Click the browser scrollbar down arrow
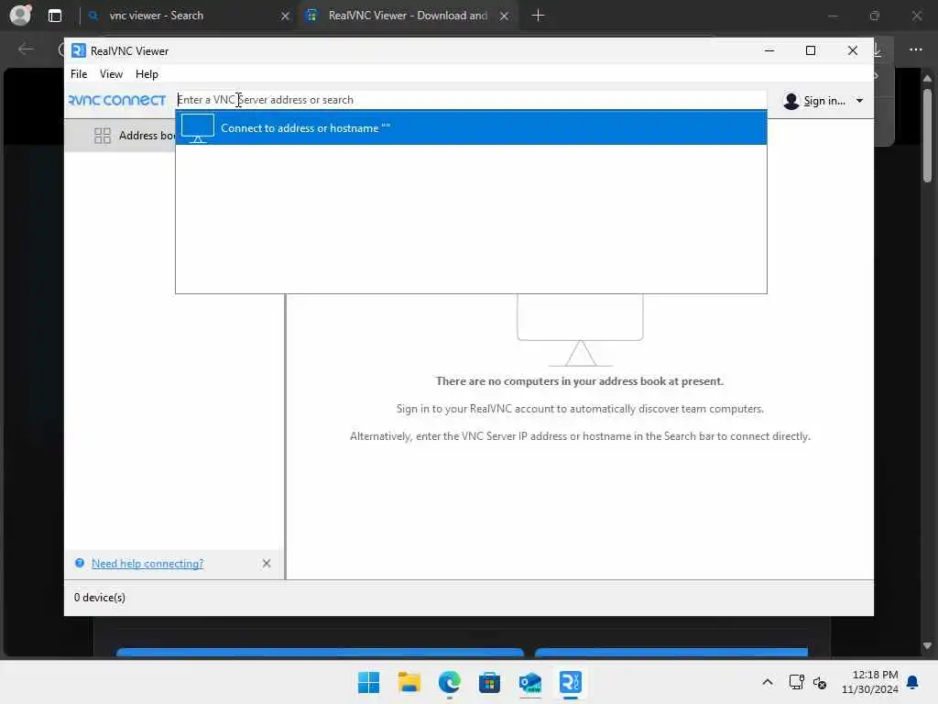Viewport: 938px width, 704px height. 927,645
